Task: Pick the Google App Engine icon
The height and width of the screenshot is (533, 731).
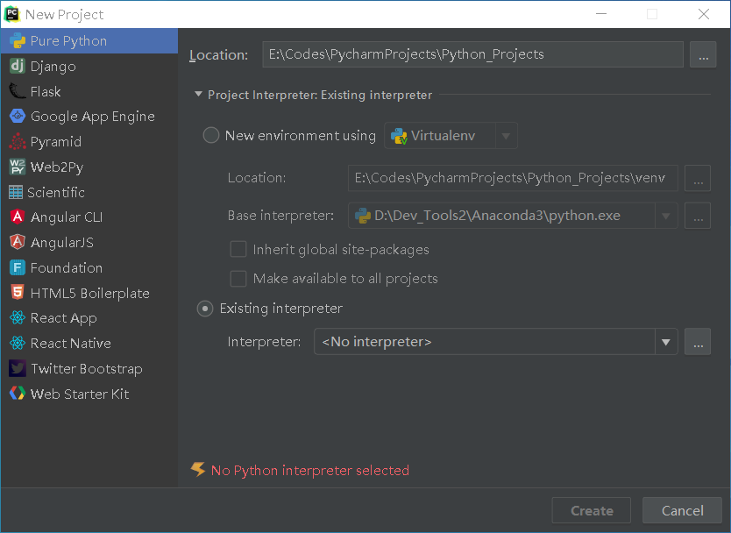Action: (x=18, y=116)
